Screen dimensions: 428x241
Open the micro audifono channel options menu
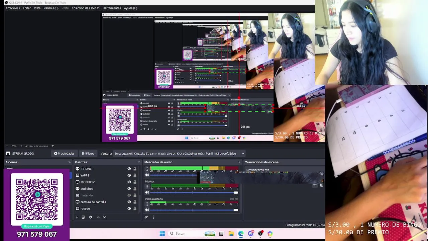[147, 204]
